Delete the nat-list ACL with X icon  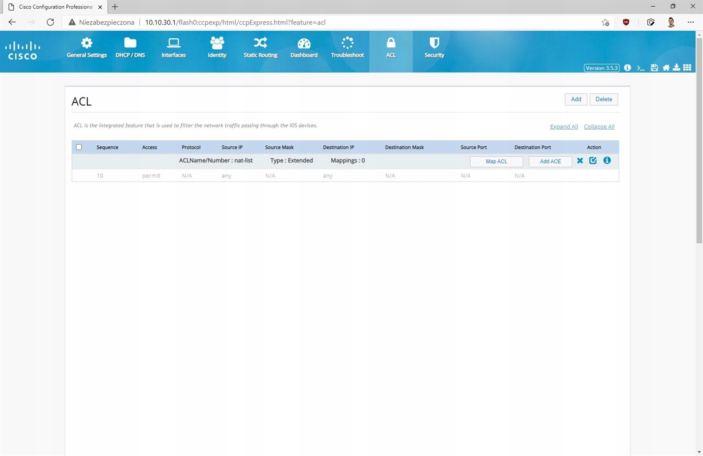coord(580,161)
